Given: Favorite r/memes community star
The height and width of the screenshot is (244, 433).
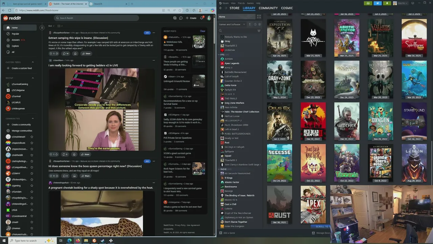Looking at the screenshot, I should point(32,228).
